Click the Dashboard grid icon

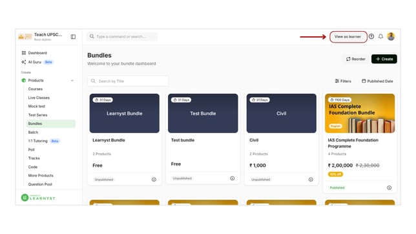pyautogui.click(x=24, y=53)
